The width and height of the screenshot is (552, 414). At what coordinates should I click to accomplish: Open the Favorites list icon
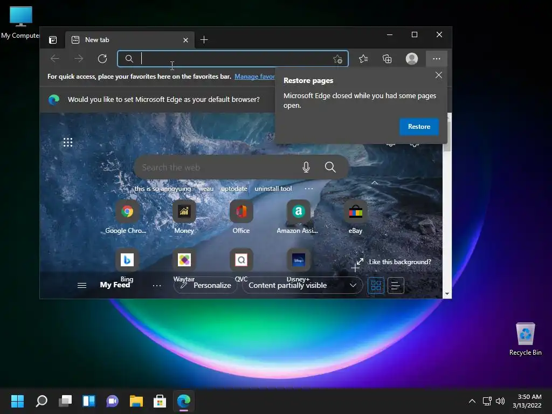pyautogui.click(x=363, y=59)
